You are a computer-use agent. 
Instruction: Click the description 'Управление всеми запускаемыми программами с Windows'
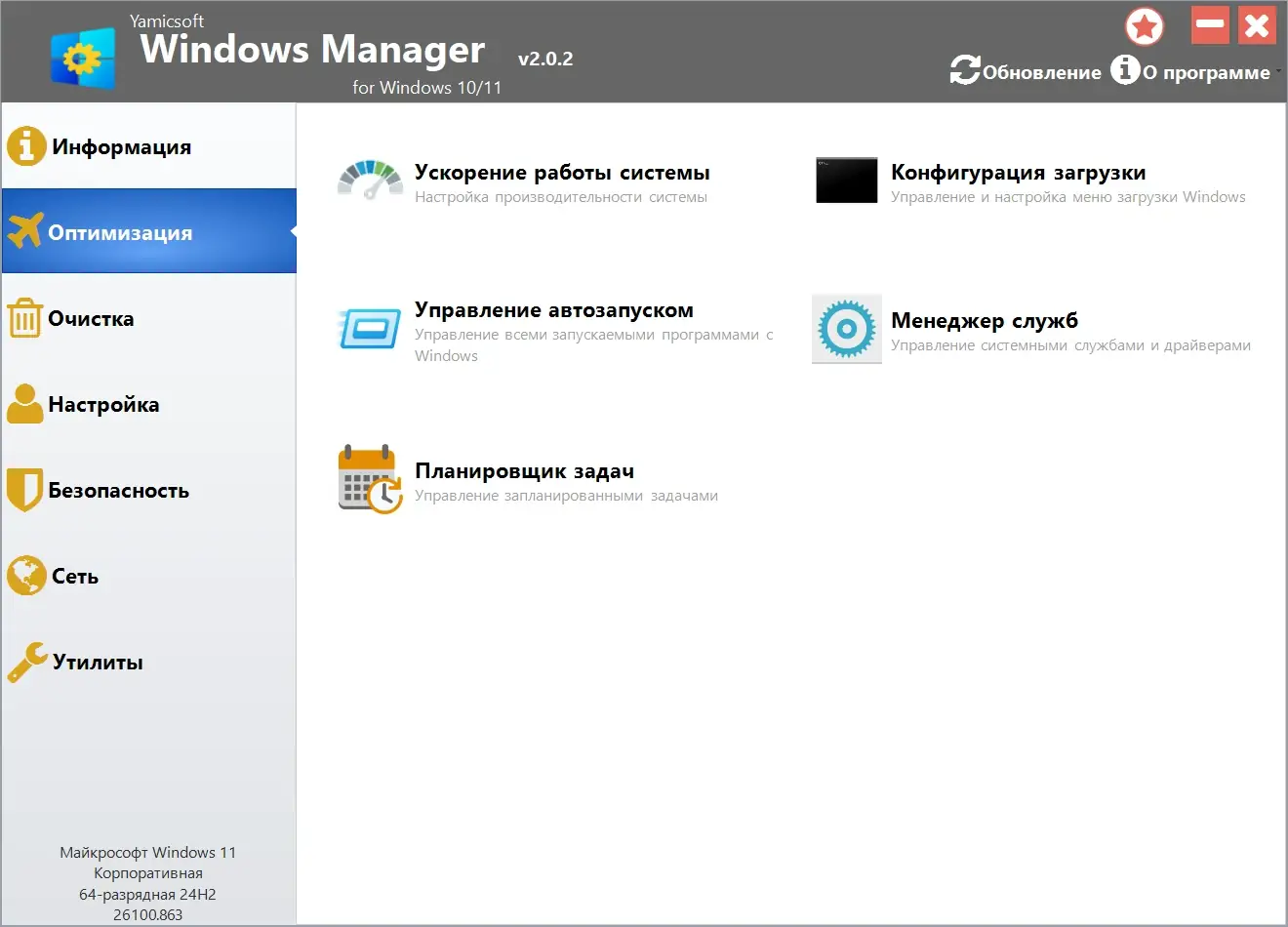coord(594,345)
